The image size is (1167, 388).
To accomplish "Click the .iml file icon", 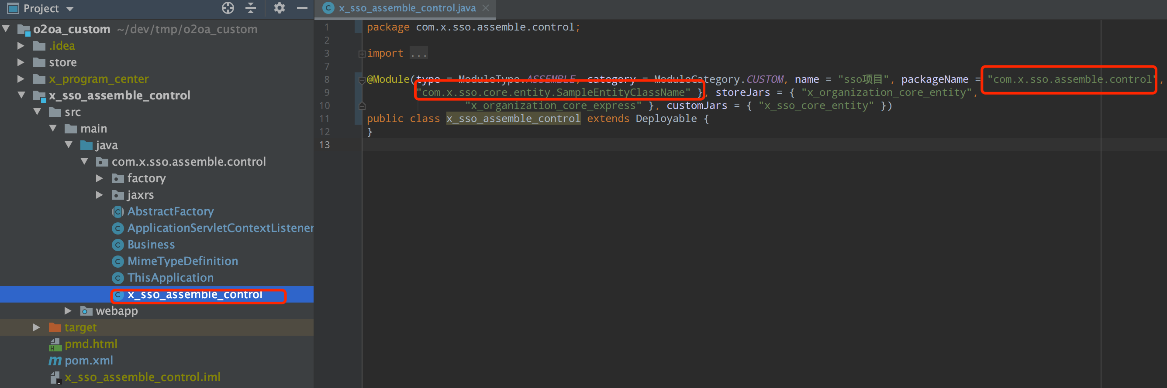I will click(55, 378).
